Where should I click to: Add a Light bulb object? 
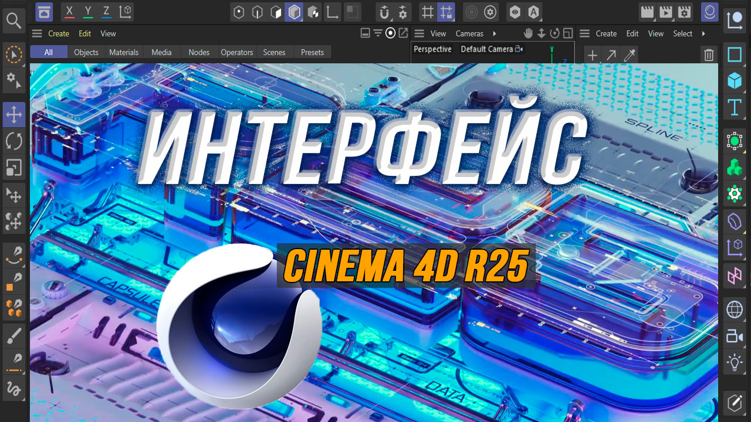[735, 362]
